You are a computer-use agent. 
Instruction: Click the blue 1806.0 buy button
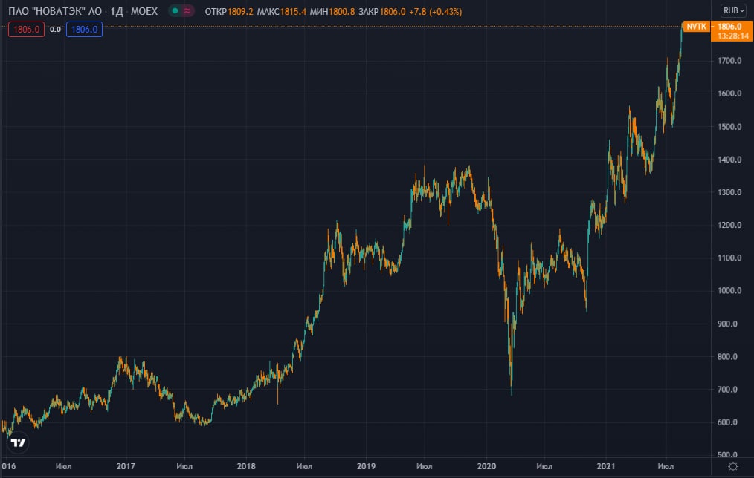(x=84, y=29)
